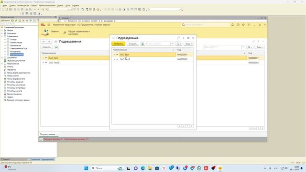Screen dimensions: 306x172
Task: Open Yandex browser from taskbar
Action: (164, 168)
